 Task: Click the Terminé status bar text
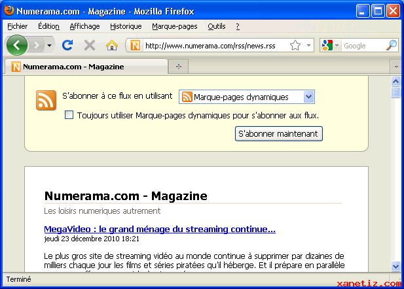(18, 279)
